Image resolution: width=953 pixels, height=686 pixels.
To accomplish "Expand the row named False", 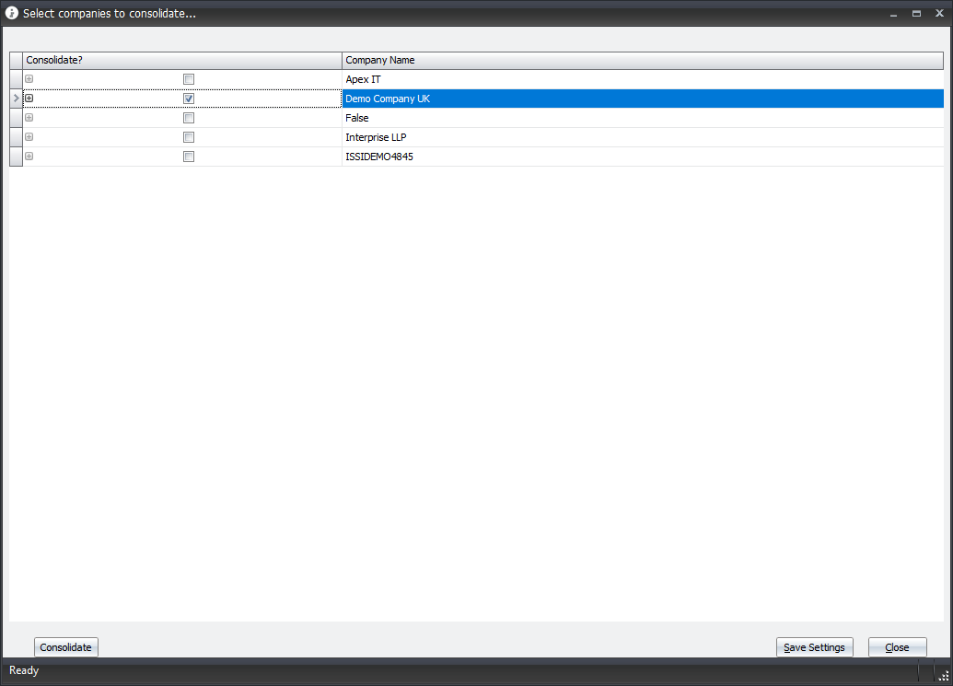I will pos(29,118).
